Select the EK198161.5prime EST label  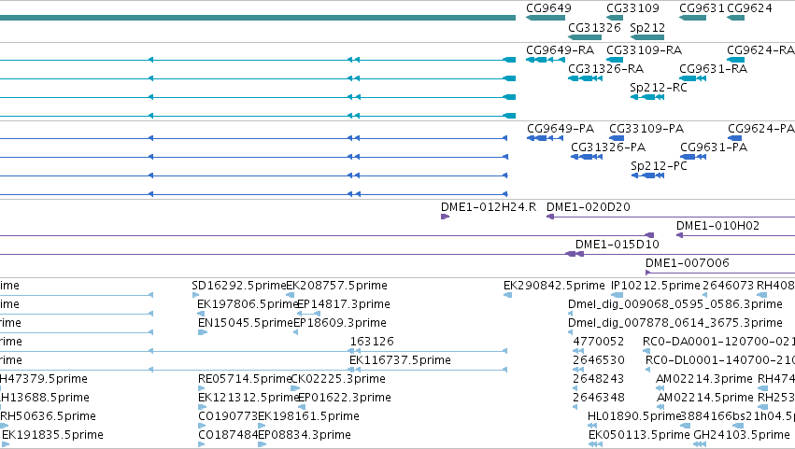click(309, 417)
